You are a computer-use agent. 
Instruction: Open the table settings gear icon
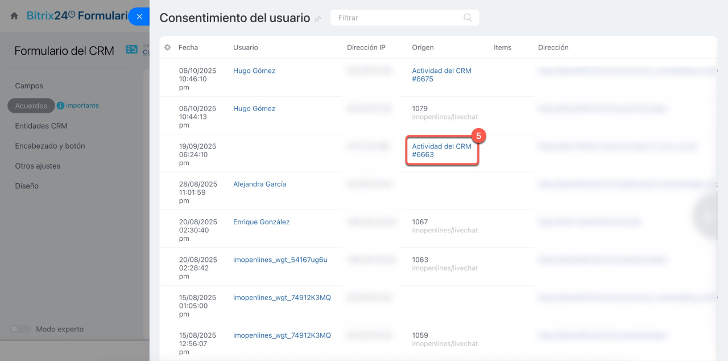(x=167, y=48)
